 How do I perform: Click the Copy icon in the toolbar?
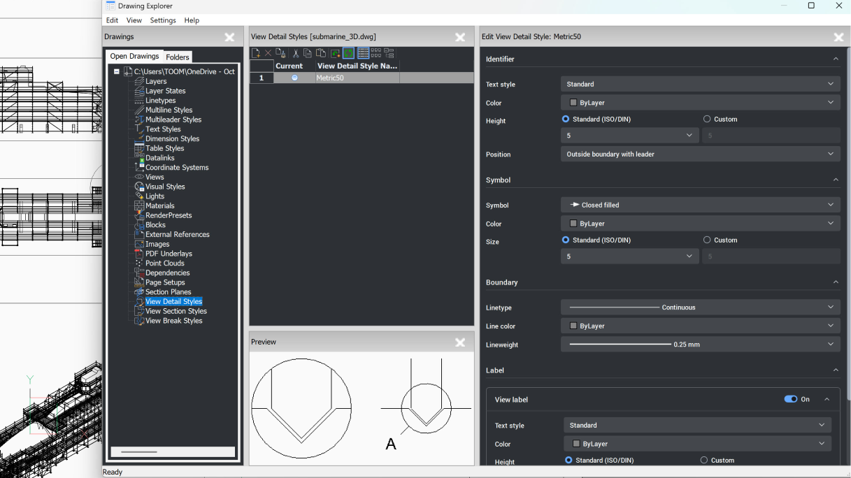308,53
